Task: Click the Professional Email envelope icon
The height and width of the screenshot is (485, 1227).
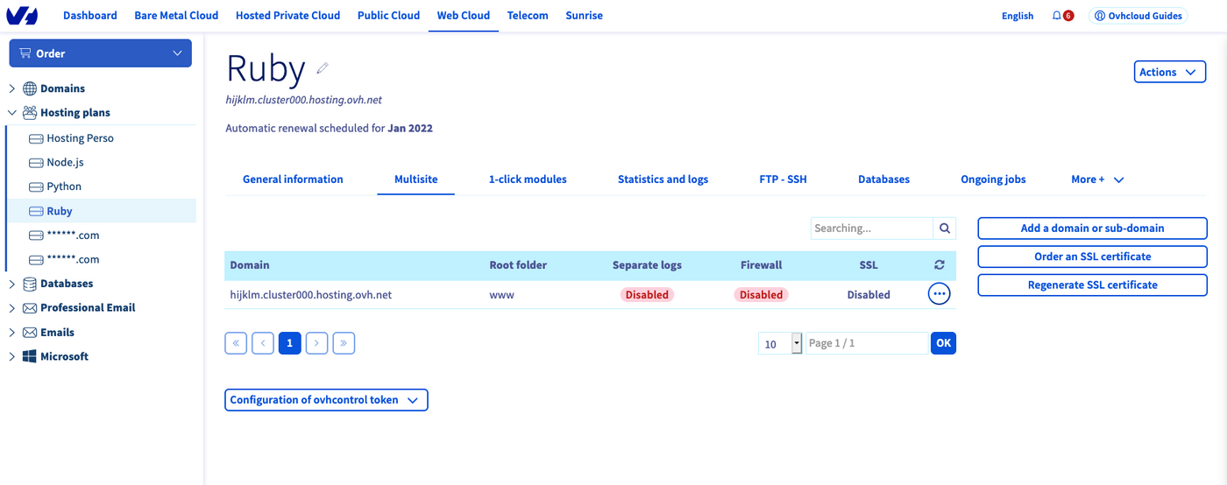Action: pos(30,308)
